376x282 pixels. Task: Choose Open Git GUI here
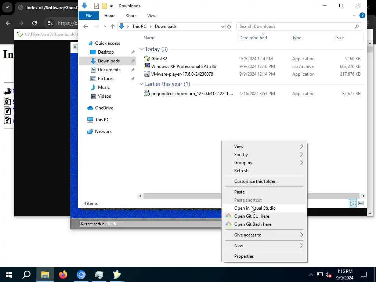[264, 216]
